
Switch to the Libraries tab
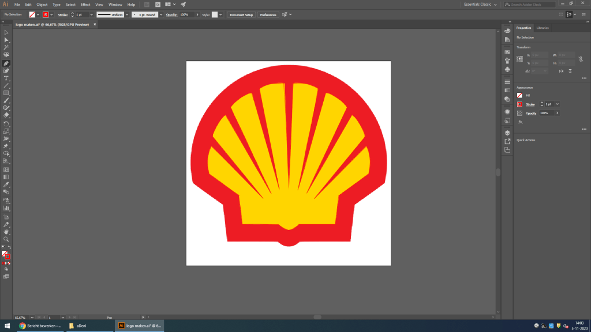(x=543, y=28)
